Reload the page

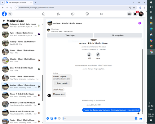tap(11, 8)
